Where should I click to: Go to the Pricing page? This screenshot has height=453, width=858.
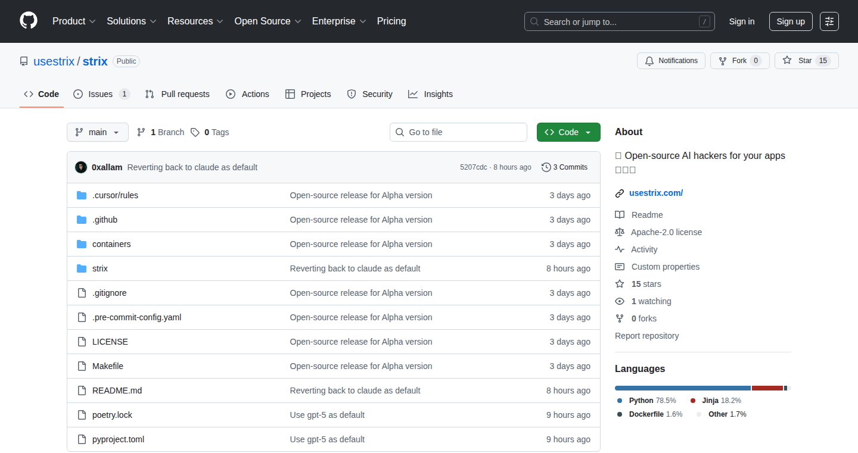pos(391,21)
